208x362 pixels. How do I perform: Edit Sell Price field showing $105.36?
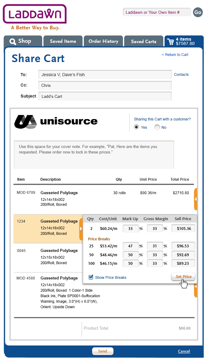click(183, 229)
